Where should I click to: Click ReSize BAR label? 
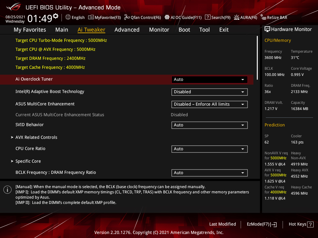point(277,17)
